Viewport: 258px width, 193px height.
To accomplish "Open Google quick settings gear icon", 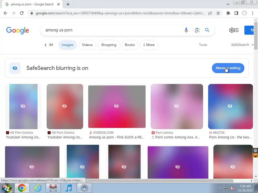I will pos(232,30).
